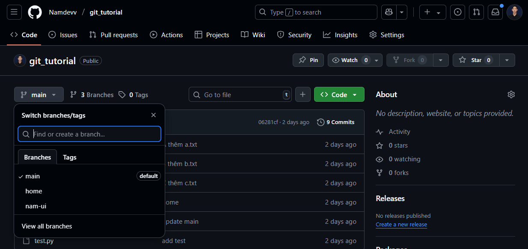Screen dimensions: 528x249
Task: Pin the repository with the Pin button
Action: pos(308,60)
